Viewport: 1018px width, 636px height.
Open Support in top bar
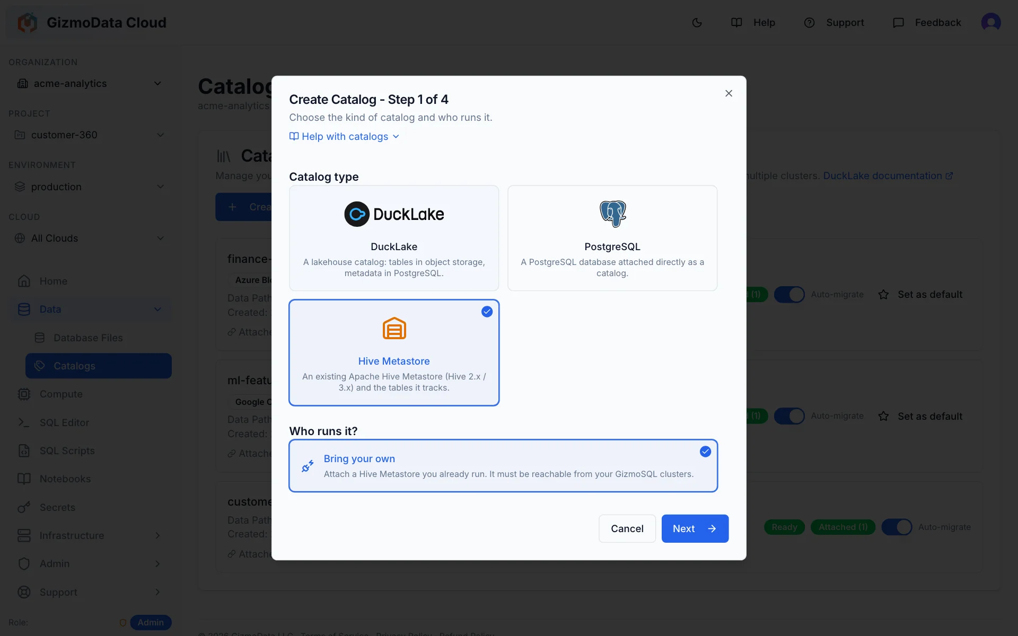click(834, 23)
